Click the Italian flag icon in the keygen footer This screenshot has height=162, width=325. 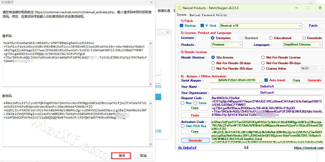click(246, 148)
